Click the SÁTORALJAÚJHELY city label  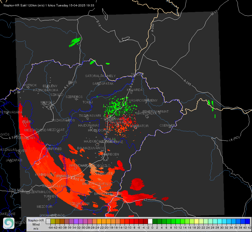pyautogui.click(x=100, y=76)
